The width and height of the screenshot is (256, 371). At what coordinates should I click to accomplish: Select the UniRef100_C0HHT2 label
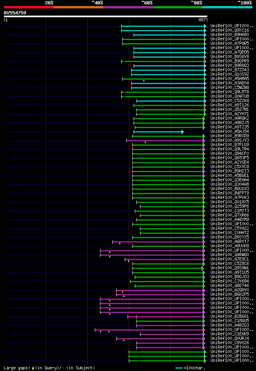pos(230,233)
